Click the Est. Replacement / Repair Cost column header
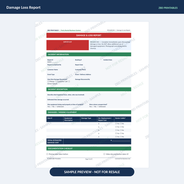The height and width of the screenshot is (184, 184). click(106, 119)
